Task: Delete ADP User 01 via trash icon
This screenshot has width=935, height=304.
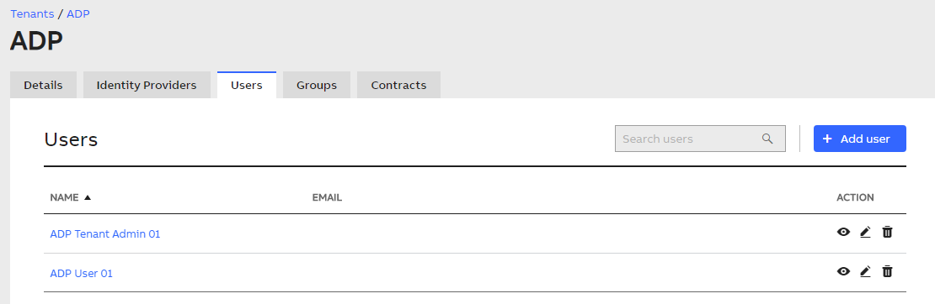Action: click(x=887, y=271)
